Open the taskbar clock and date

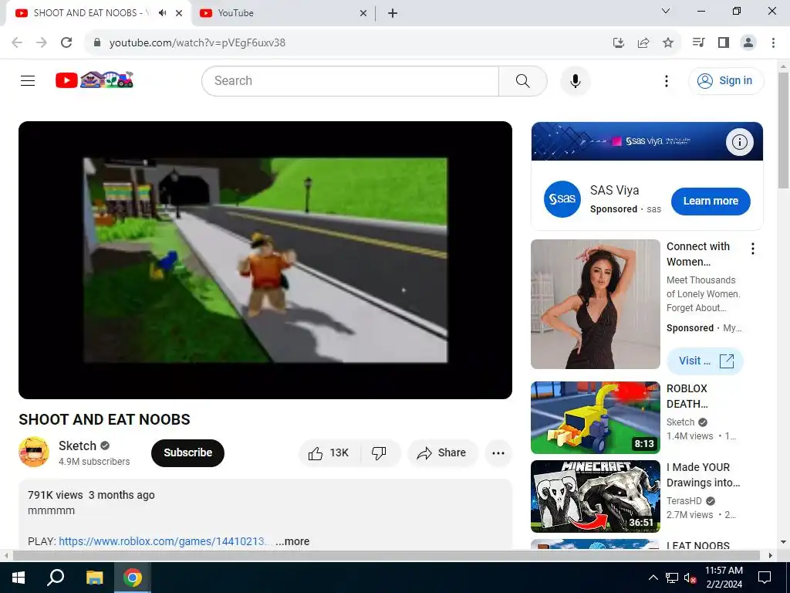[x=724, y=578]
